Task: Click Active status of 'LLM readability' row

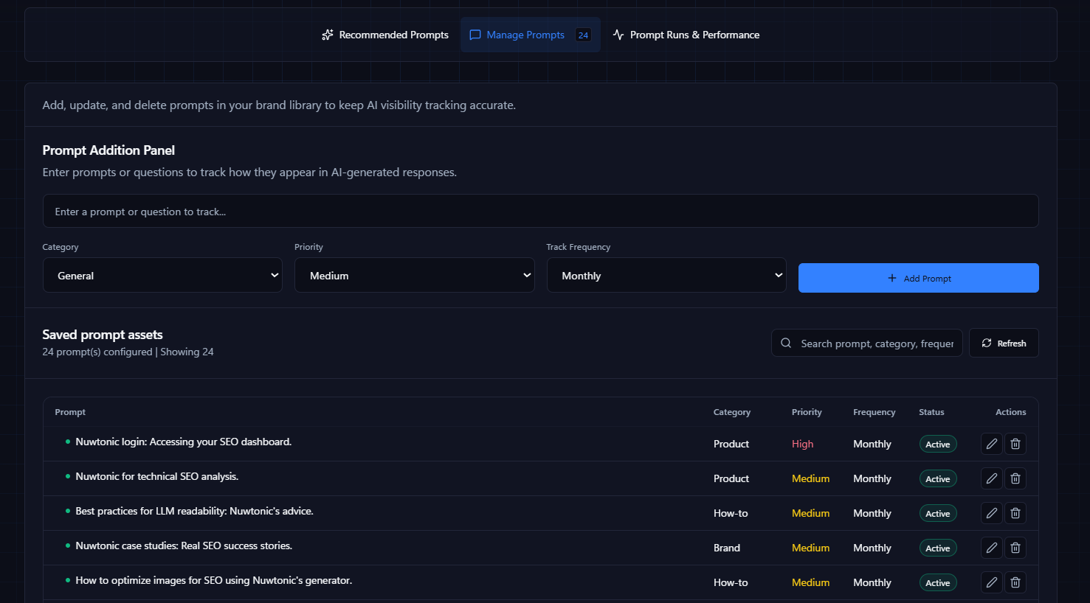Action: [938, 513]
